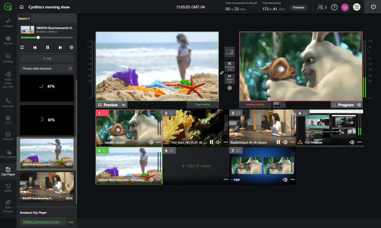The image size is (381, 228).
Task: Pause the StudioOutput source
Action: click(x=278, y=142)
